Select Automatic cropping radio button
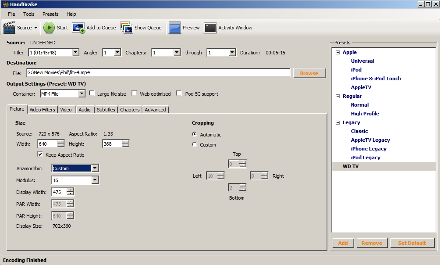The image size is (440, 265). coord(195,134)
